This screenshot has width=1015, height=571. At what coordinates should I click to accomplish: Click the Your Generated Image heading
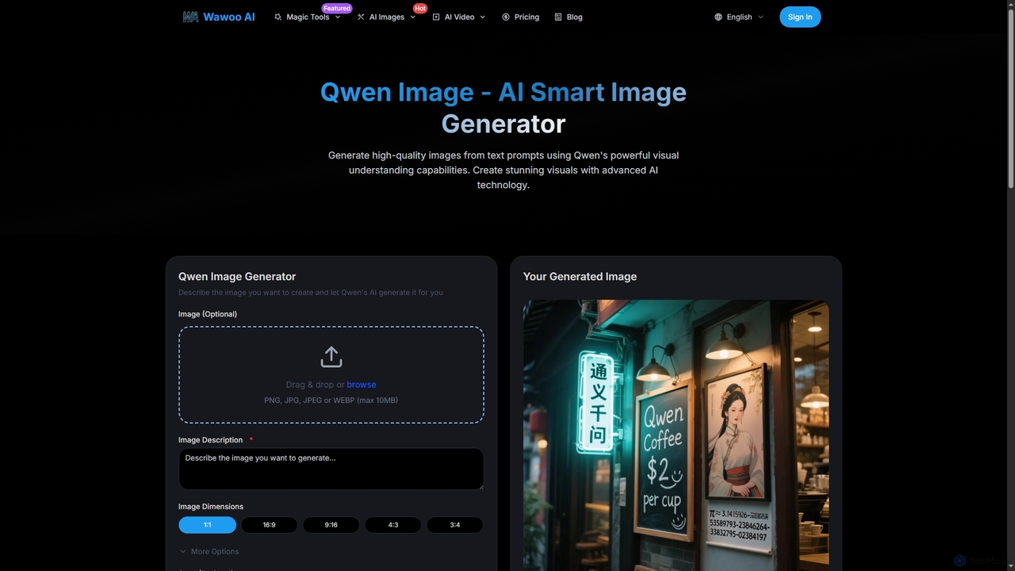coord(580,277)
